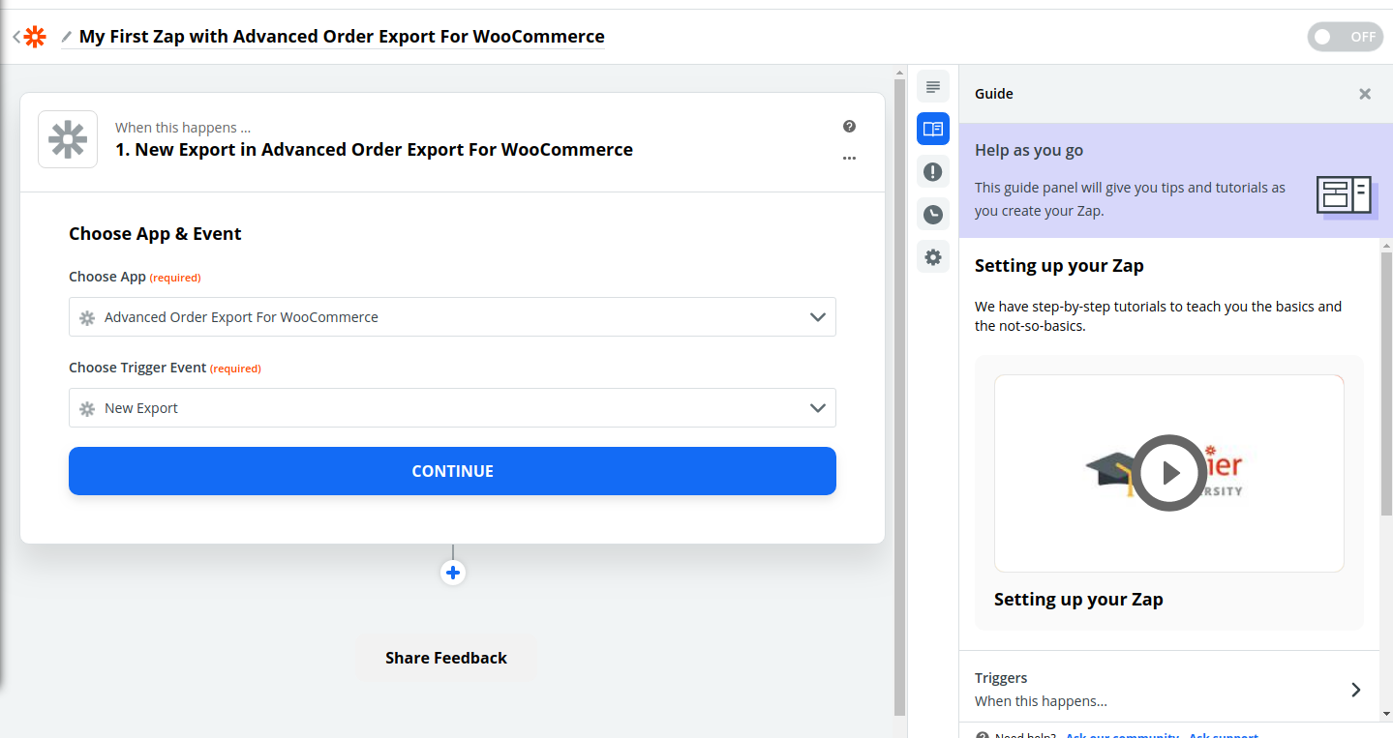Click the 'Guide' panel title
Image resolution: width=1393 pixels, height=738 pixels.
994,94
